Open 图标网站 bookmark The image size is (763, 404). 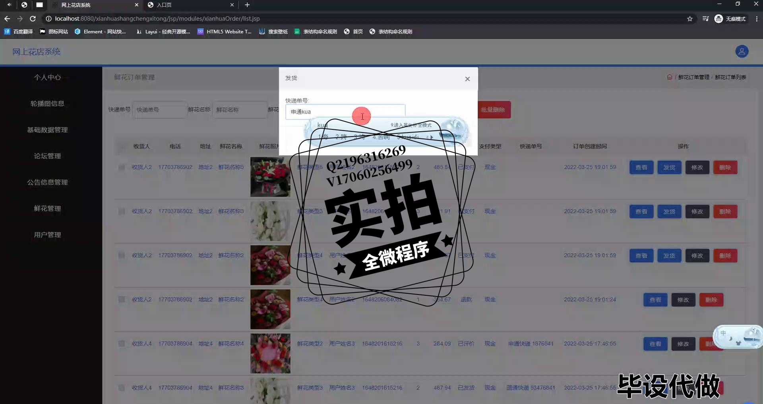(54, 31)
